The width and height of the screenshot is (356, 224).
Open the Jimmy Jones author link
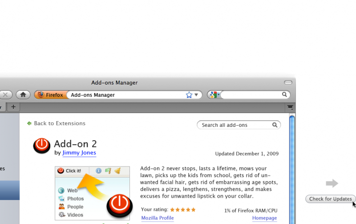(x=79, y=153)
